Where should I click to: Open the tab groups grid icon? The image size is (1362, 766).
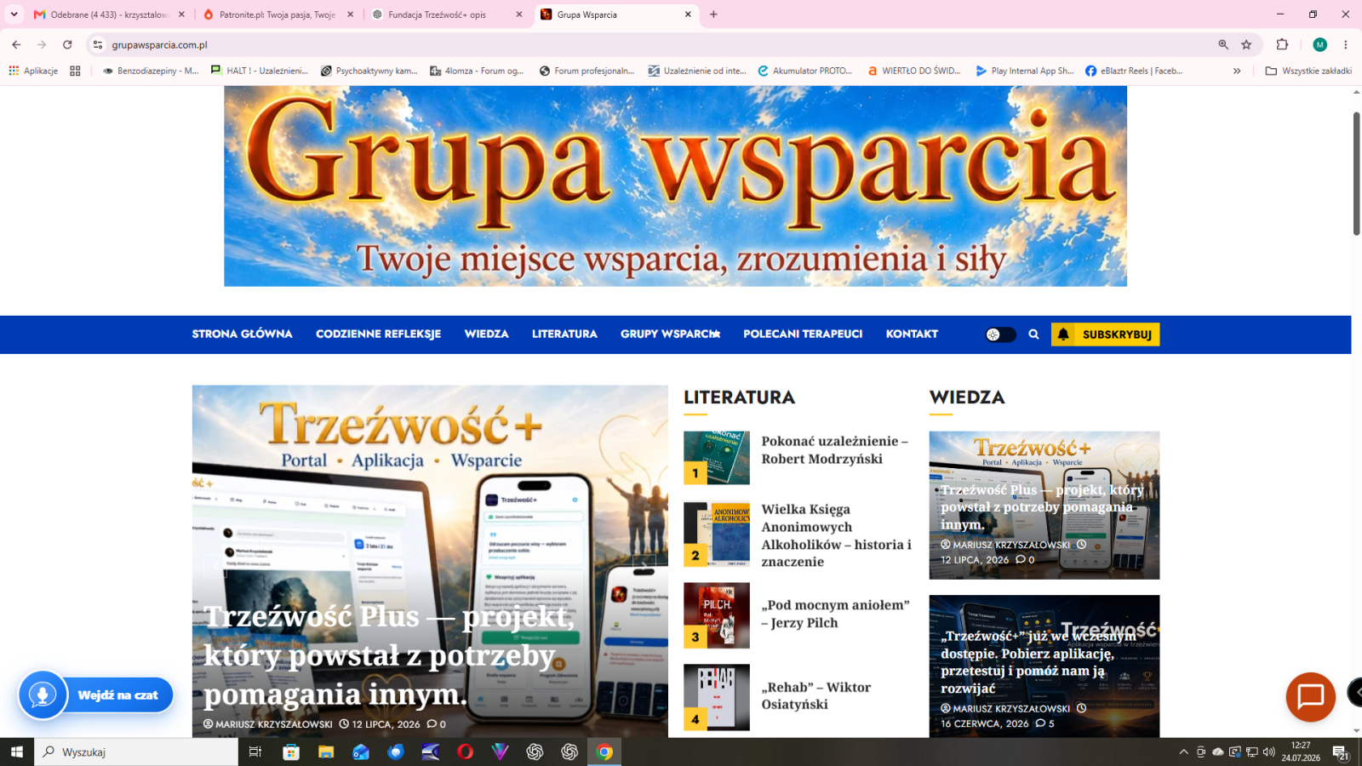[x=75, y=71]
